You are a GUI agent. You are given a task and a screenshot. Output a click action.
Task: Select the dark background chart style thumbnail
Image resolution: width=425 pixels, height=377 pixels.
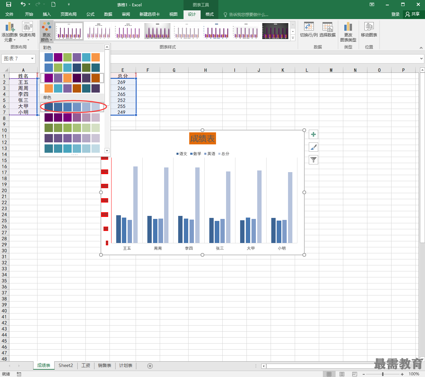(275, 31)
